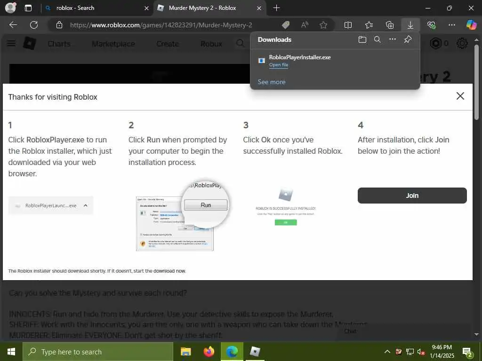The height and width of the screenshot is (361, 482).
Task: Click the Join button
Action: (412, 196)
